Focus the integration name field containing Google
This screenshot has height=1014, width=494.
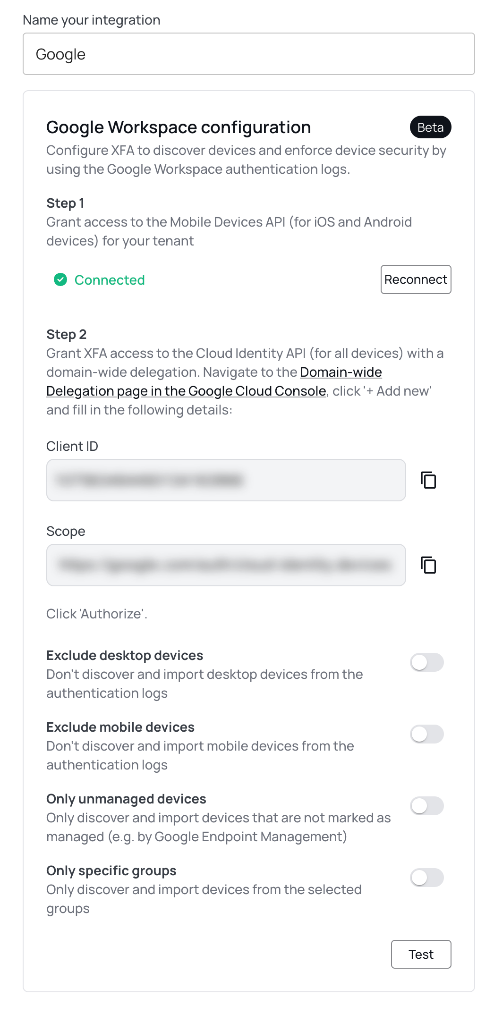coord(249,54)
